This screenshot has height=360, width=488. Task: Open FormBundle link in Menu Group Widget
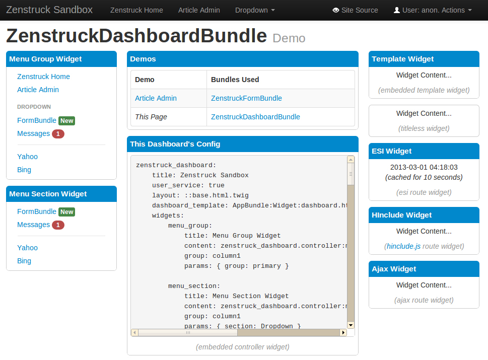point(37,120)
